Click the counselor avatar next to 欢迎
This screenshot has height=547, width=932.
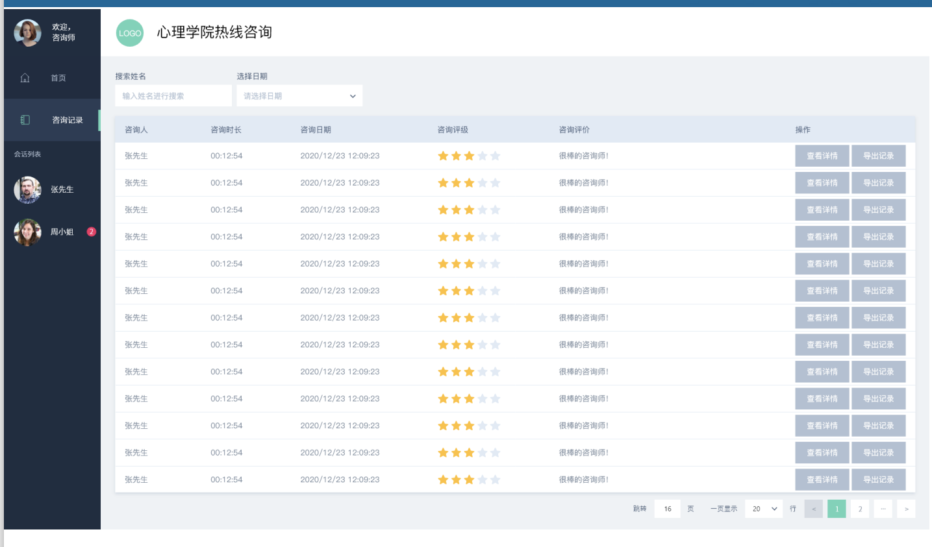coord(28,32)
